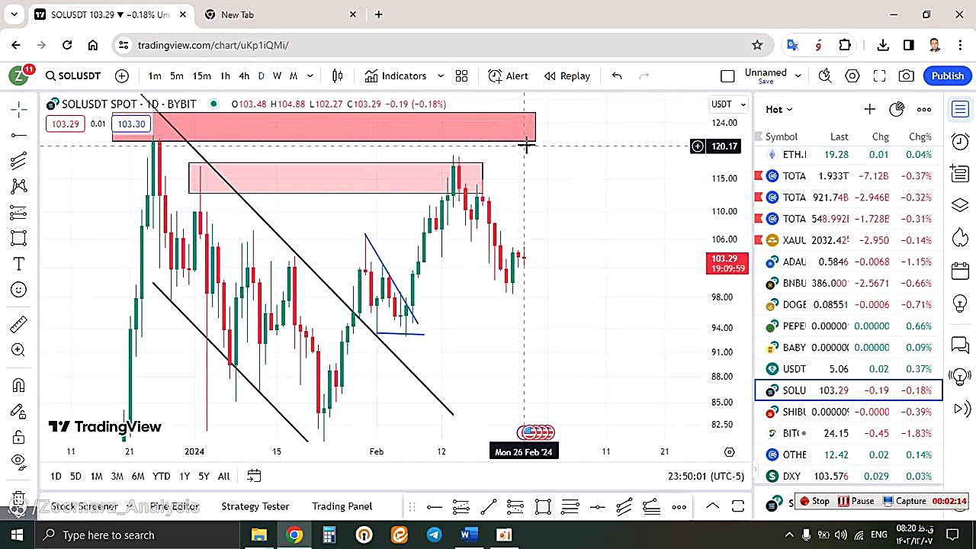This screenshot has height=549, width=976.
Task: Open the hotlists flame icon
Action: tap(960, 238)
